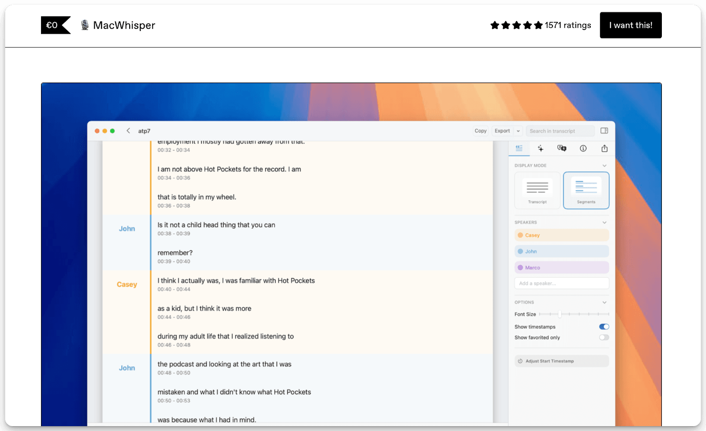Select the AI sparkles enhancement icon
The image size is (706, 431).
point(540,148)
